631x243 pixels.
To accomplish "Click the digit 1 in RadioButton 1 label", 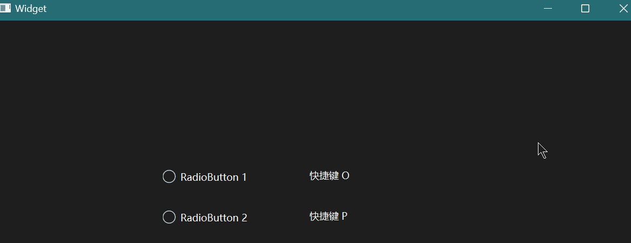I will [x=244, y=177].
